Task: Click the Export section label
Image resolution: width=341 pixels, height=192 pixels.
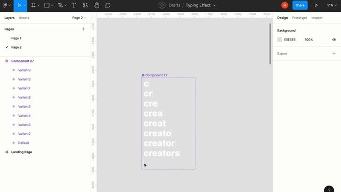Action: click(282, 53)
